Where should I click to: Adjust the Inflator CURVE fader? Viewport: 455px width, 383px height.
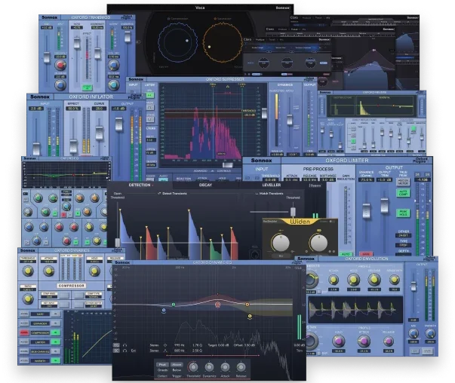[100, 133]
